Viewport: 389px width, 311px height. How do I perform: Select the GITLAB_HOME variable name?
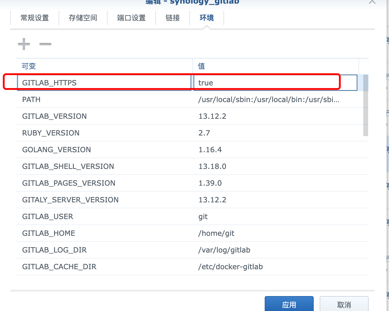pos(49,233)
